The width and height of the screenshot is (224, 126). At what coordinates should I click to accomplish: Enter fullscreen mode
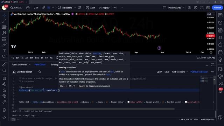tap(202, 8)
